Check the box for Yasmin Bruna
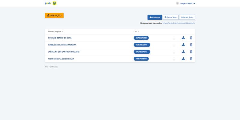The width and height of the screenshot is (240, 120). pos(174,59)
